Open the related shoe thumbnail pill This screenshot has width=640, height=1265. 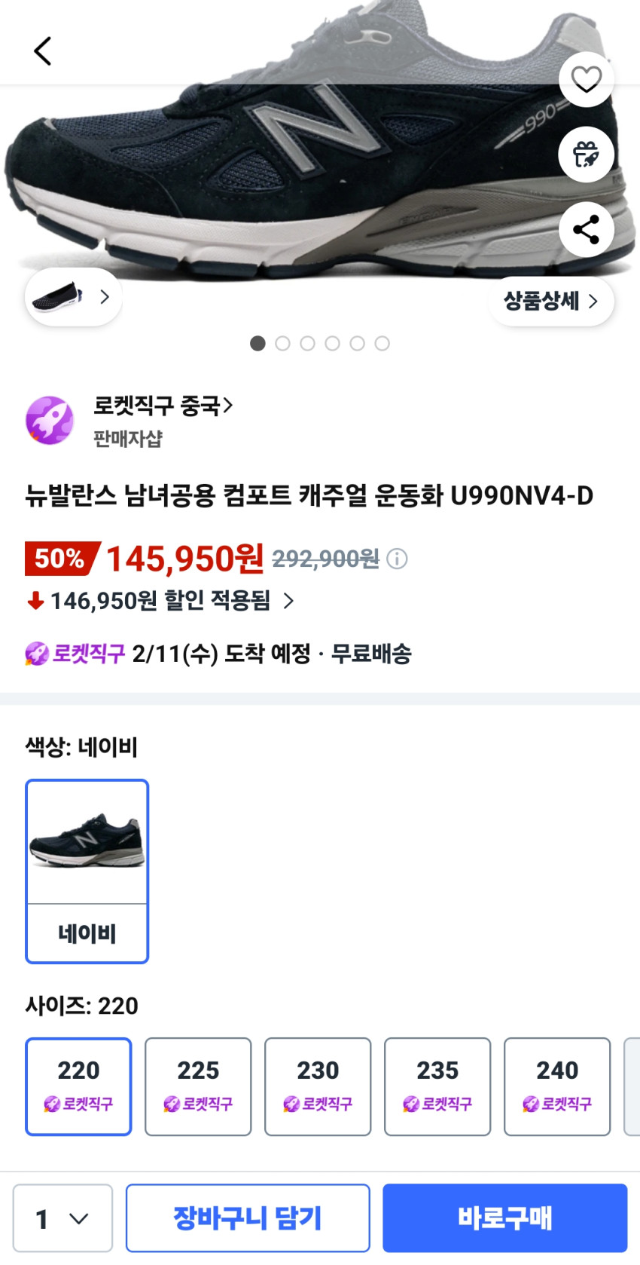[x=73, y=297]
